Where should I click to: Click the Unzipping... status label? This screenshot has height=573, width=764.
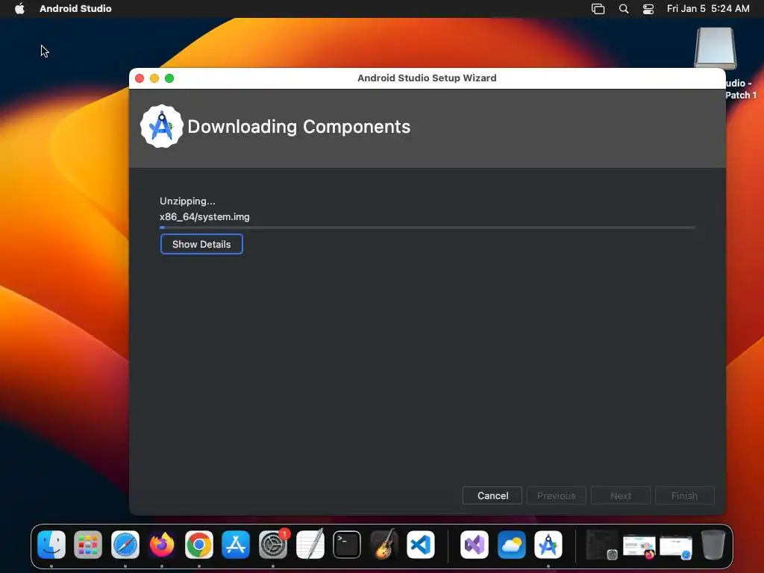[187, 201]
